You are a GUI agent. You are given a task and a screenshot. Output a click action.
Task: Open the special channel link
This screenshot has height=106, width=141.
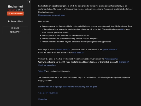click(x=109, y=50)
